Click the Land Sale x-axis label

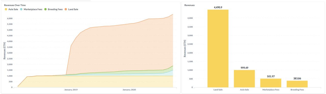tap(218, 90)
